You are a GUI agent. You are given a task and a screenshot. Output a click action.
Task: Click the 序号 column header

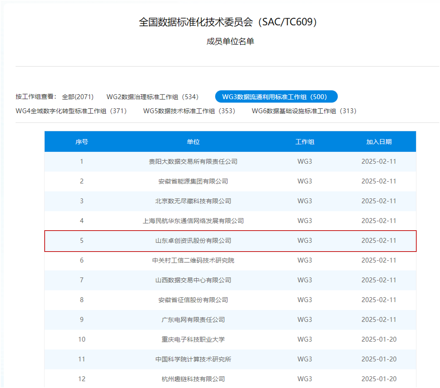point(82,142)
